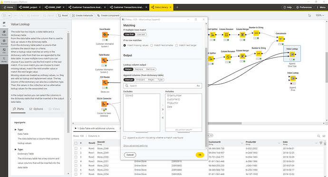Click the Excel Reader node icon
This screenshot has width=328, height=177.
tap(105, 35)
